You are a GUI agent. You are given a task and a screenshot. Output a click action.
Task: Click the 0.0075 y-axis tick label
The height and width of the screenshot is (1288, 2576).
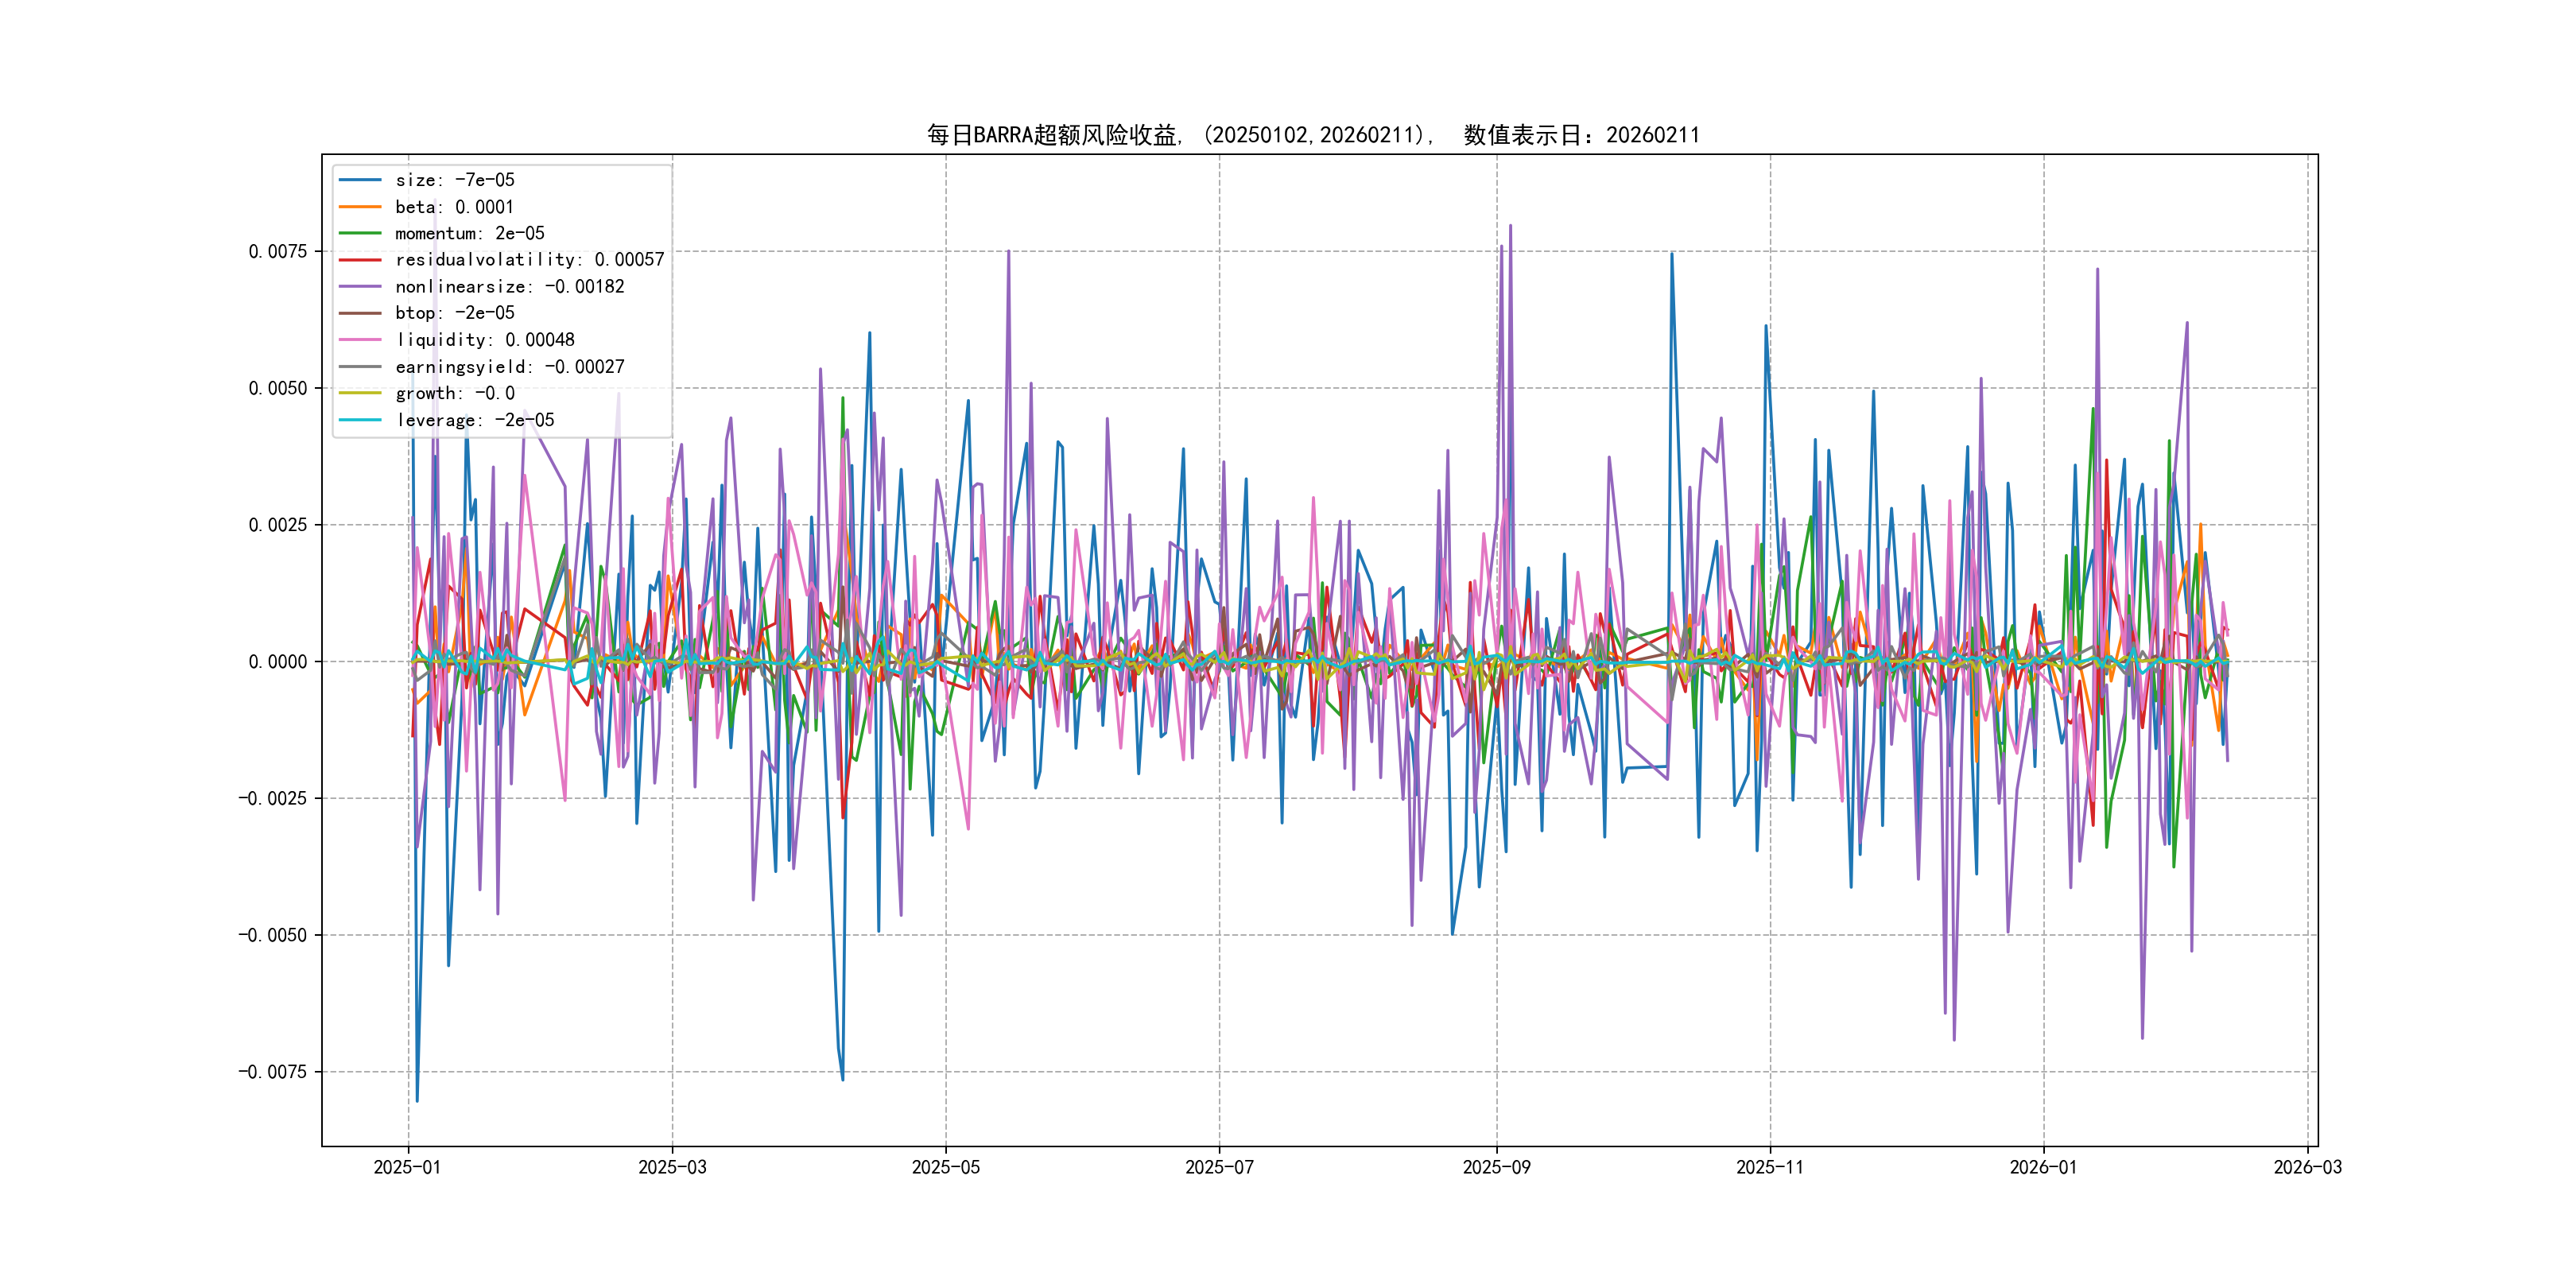[x=278, y=251]
